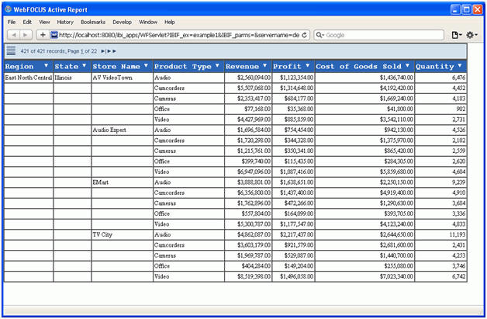
Task: Click profit value $1,638,651.00
Action: [x=296, y=182]
